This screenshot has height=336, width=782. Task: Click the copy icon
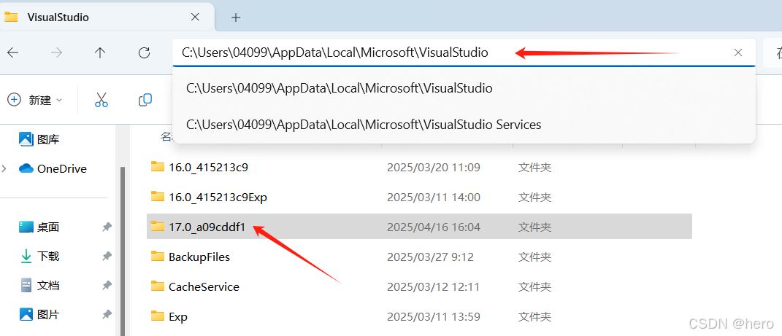pyautogui.click(x=145, y=100)
